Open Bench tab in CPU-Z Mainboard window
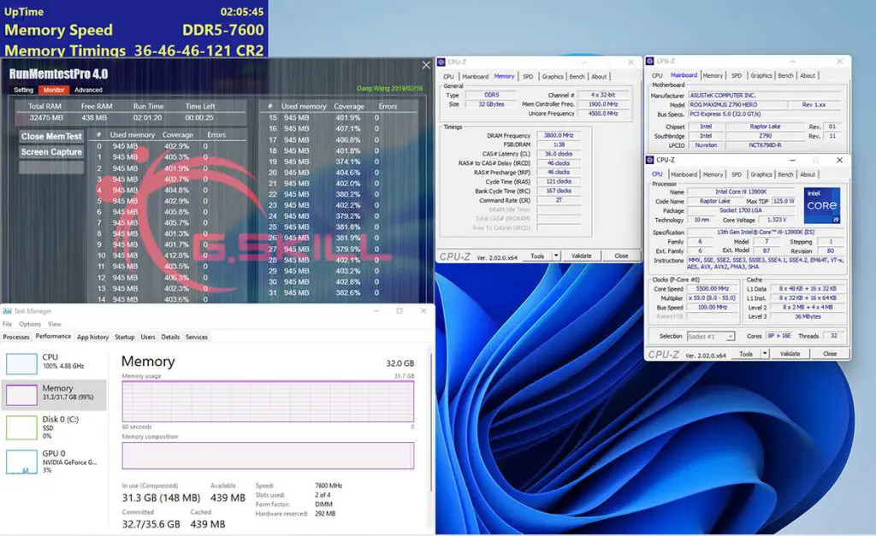Viewport: 876px width, 536px height. click(785, 75)
